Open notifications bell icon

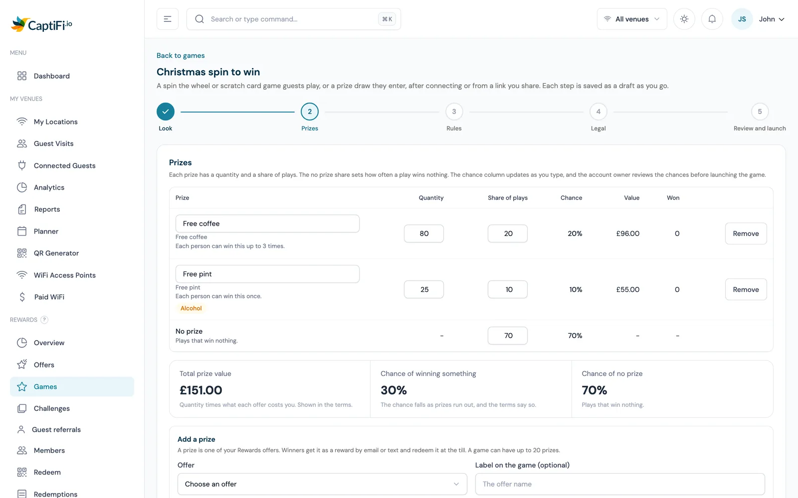pyautogui.click(x=712, y=19)
